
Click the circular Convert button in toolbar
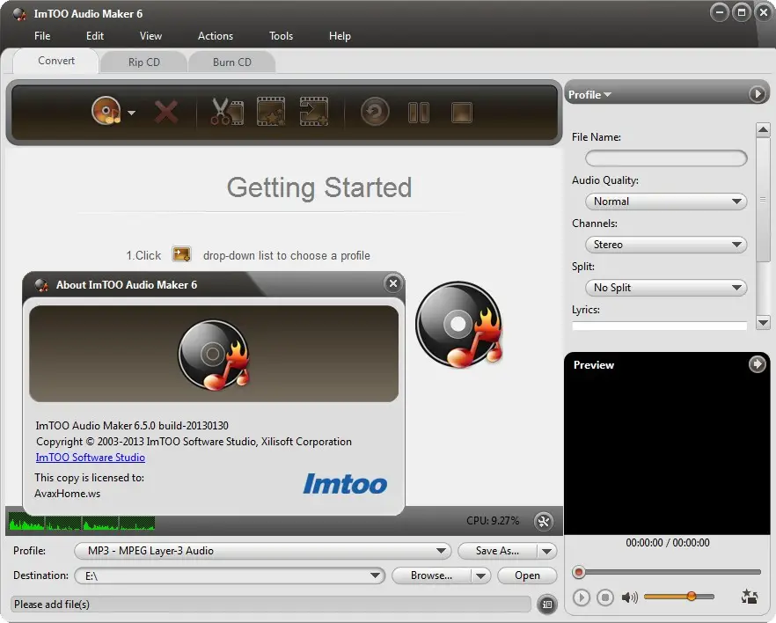click(375, 112)
